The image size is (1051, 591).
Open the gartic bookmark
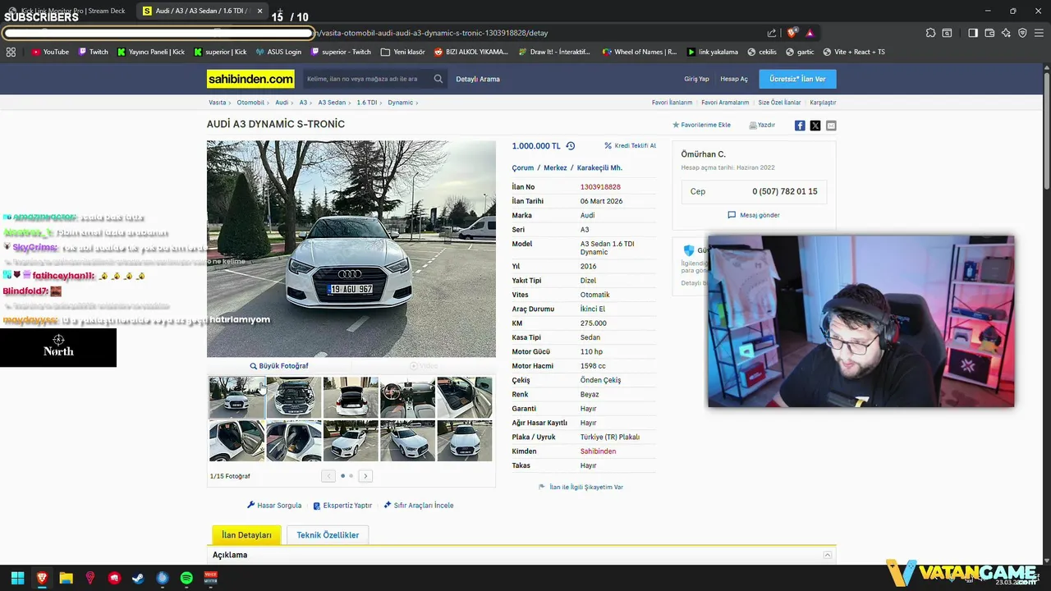[x=800, y=52]
